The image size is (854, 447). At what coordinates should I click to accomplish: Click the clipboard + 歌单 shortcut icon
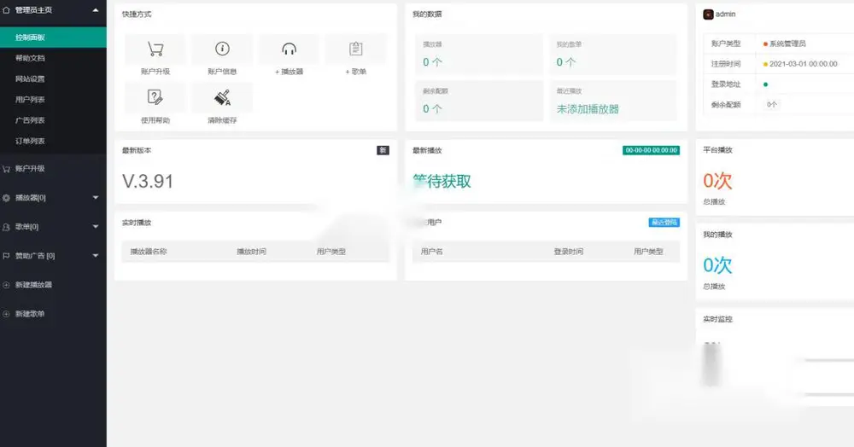(x=355, y=49)
